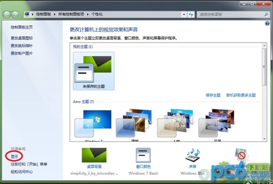Select the Windows 7 Aero theme thumbnail
Viewport: 273px width, 184px height.
(x=93, y=124)
